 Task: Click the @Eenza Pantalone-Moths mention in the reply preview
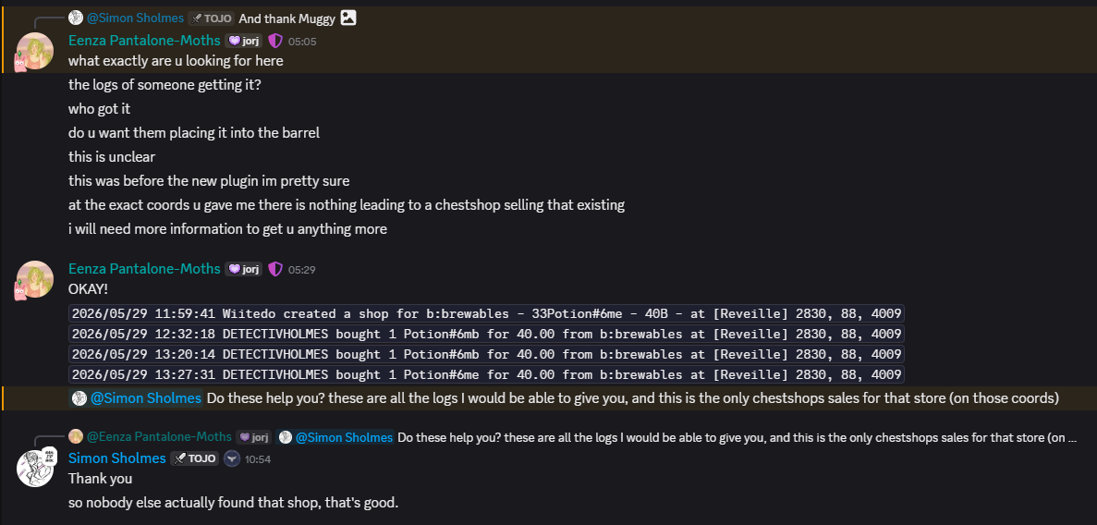pos(159,437)
